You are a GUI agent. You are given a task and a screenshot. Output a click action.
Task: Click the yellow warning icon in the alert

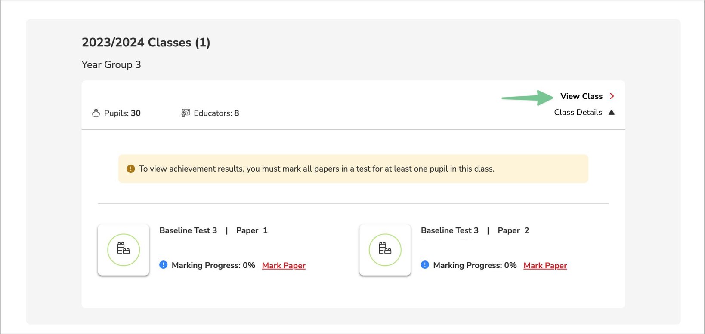(131, 169)
